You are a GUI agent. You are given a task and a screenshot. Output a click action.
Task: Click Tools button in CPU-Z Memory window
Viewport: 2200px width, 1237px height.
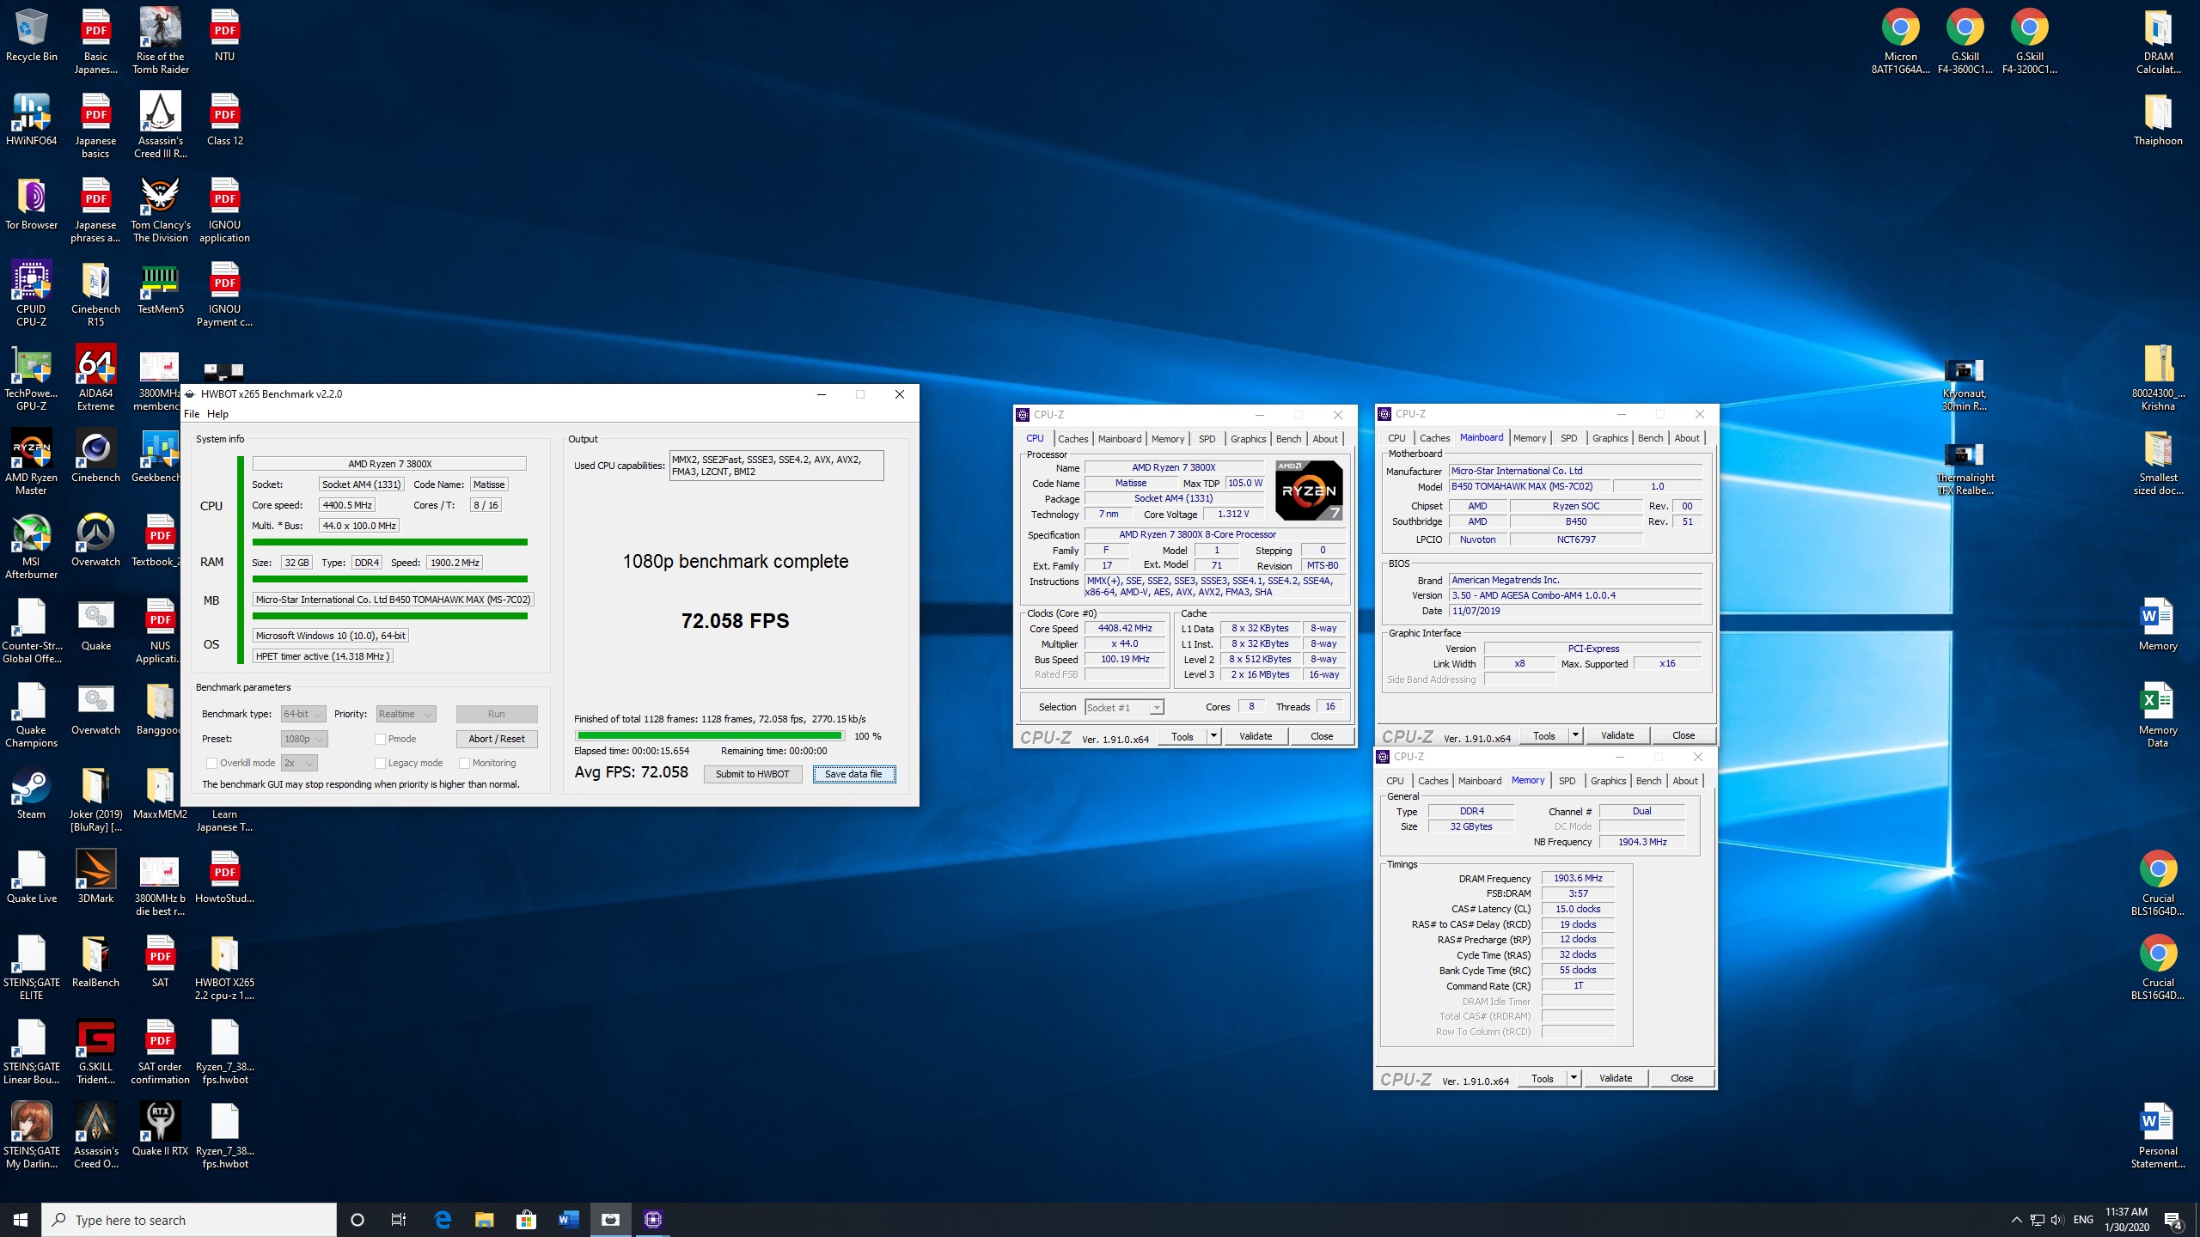tap(1543, 1078)
